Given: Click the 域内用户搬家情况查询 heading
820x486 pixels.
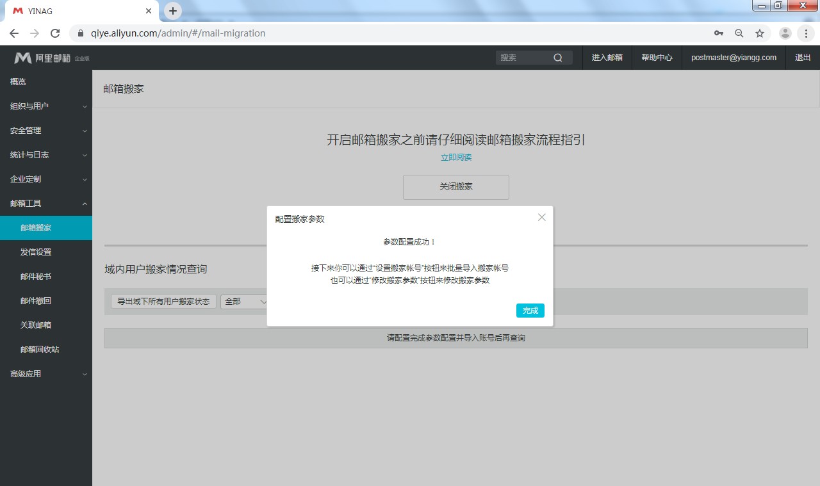Looking at the screenshot, I should coord(156,270).
